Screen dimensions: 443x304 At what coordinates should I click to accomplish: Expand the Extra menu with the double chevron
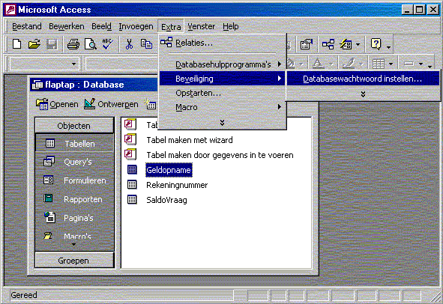223,123
